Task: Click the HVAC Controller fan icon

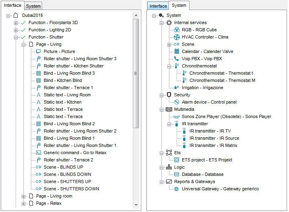Action: (177, 37)
